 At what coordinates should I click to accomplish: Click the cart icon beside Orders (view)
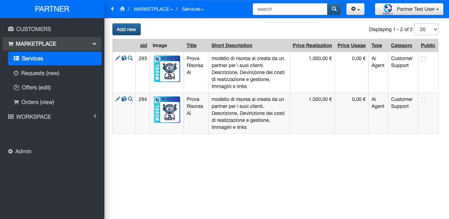(x=16, y=102)
